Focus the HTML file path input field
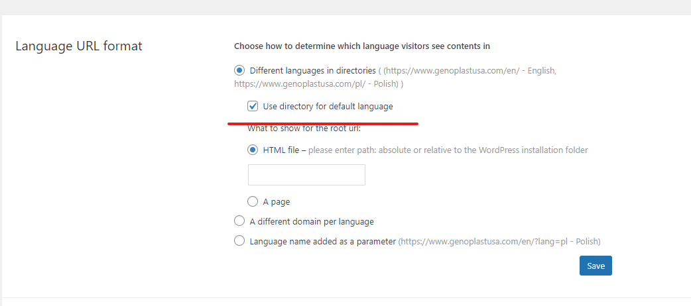 click(x=307, y=175)
